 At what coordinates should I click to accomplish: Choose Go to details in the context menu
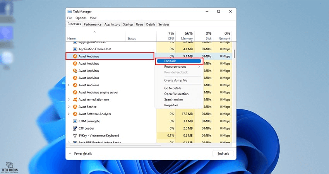pyautogui.click(x=173, y=88)
